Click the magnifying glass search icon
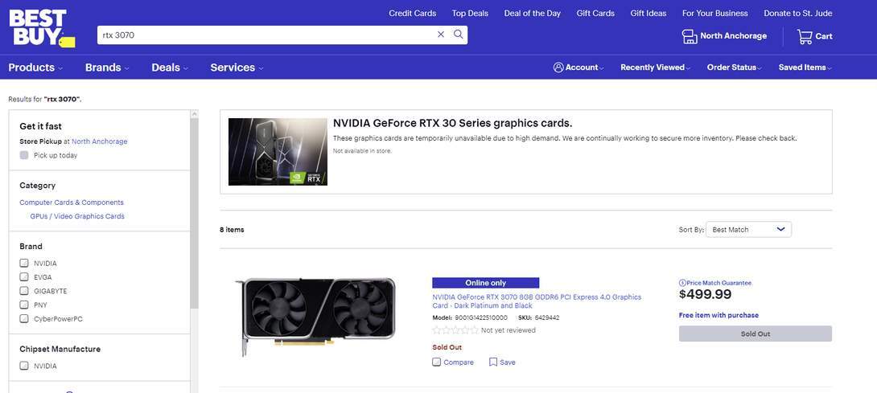877x393 pixels. coord(459,35)
